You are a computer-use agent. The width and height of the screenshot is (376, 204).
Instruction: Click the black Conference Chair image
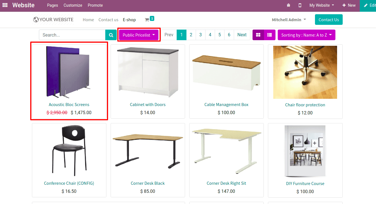(69, 151)
